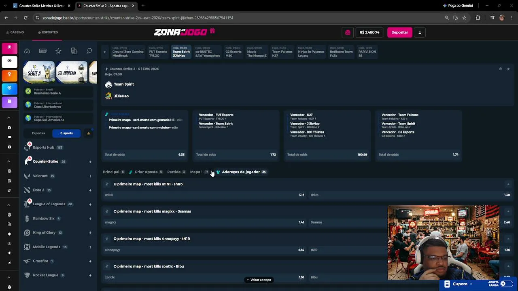The height and width of the screenshot is (291, 518).
Task: Select the Principal market tab
Action: click(x=113, y=172)
